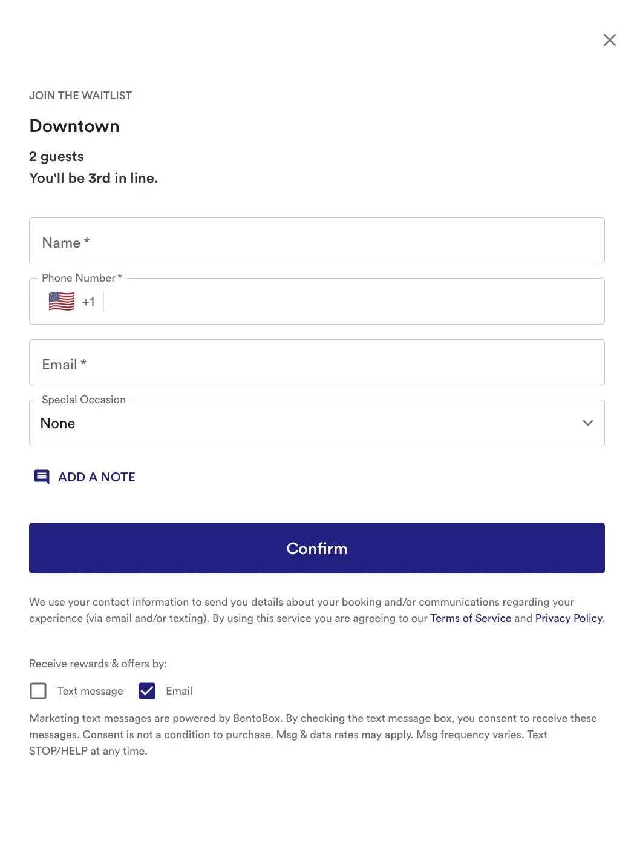Screen dimensions: 634x849
Task: Click the Text message checkbox label
Action: tap(90, 691)
